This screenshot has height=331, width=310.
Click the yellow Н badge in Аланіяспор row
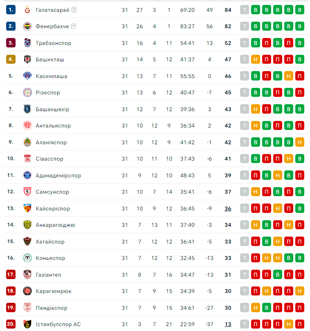coord(300,142)
